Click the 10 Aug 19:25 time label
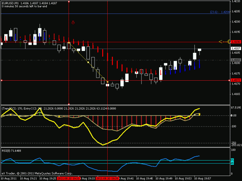The width and height of the screenshot is (242, 181). (48, 179)
